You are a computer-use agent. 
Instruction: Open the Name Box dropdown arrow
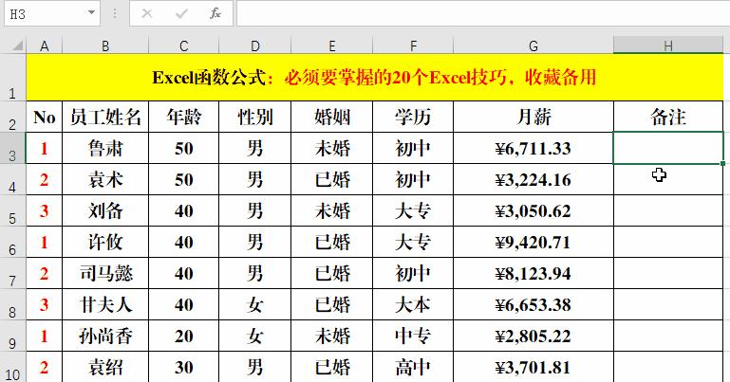[92, 13]
